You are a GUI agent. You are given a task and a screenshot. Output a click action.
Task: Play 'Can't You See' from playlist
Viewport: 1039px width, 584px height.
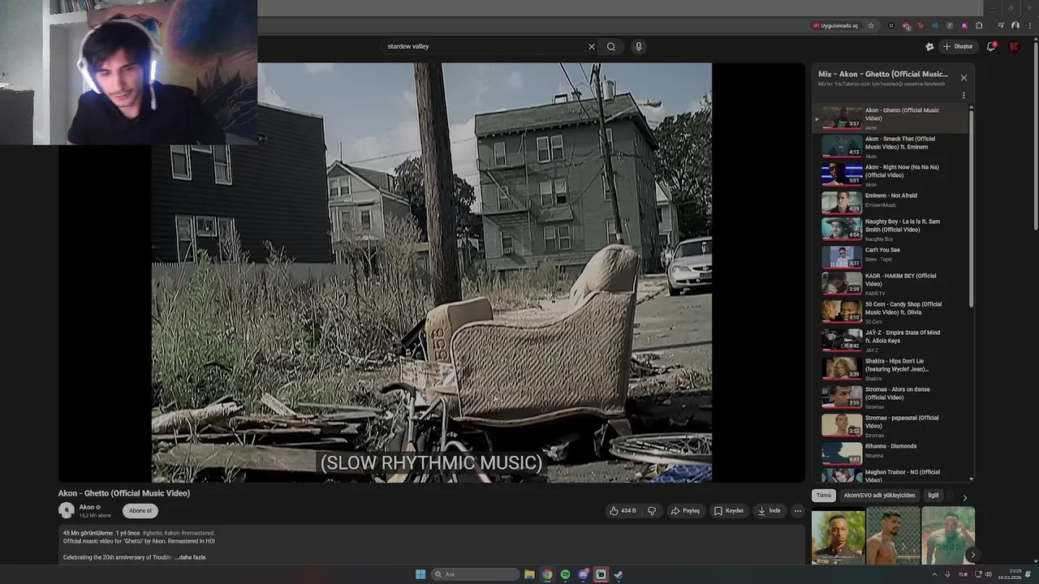[891, 255]
